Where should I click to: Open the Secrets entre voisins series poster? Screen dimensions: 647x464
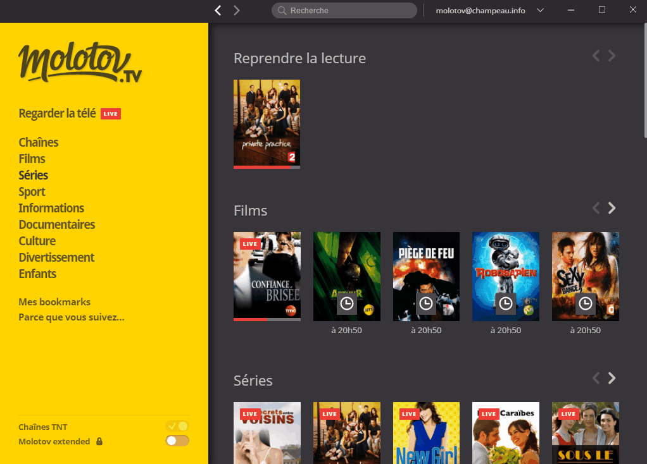267,433
